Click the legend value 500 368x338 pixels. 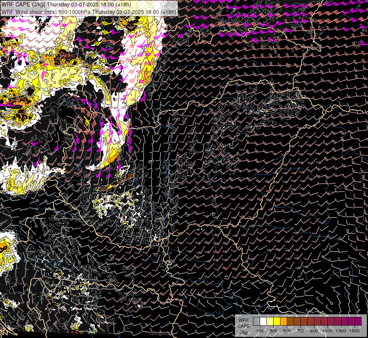click(x=287, y=331)
